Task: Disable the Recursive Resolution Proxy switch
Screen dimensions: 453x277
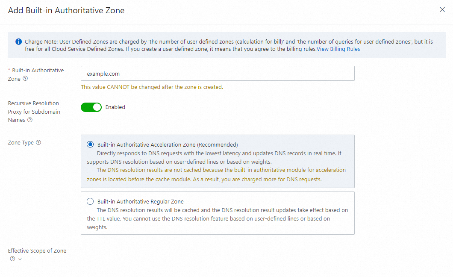Action: click(x=91, y=107)
